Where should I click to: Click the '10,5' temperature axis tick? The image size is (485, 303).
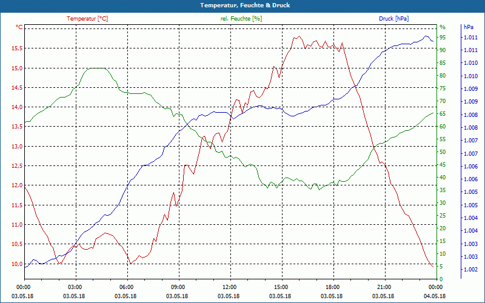[x=17, y=244]
